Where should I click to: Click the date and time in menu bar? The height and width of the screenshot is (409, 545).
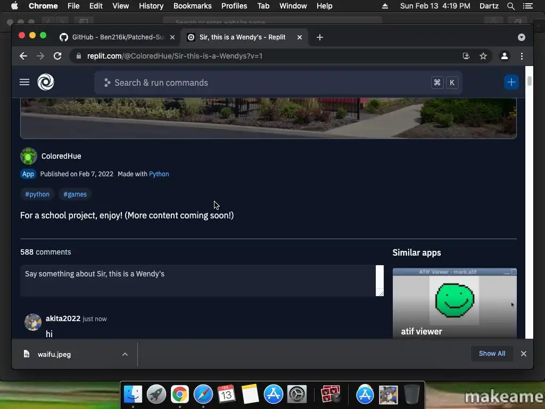coord(435,6)
